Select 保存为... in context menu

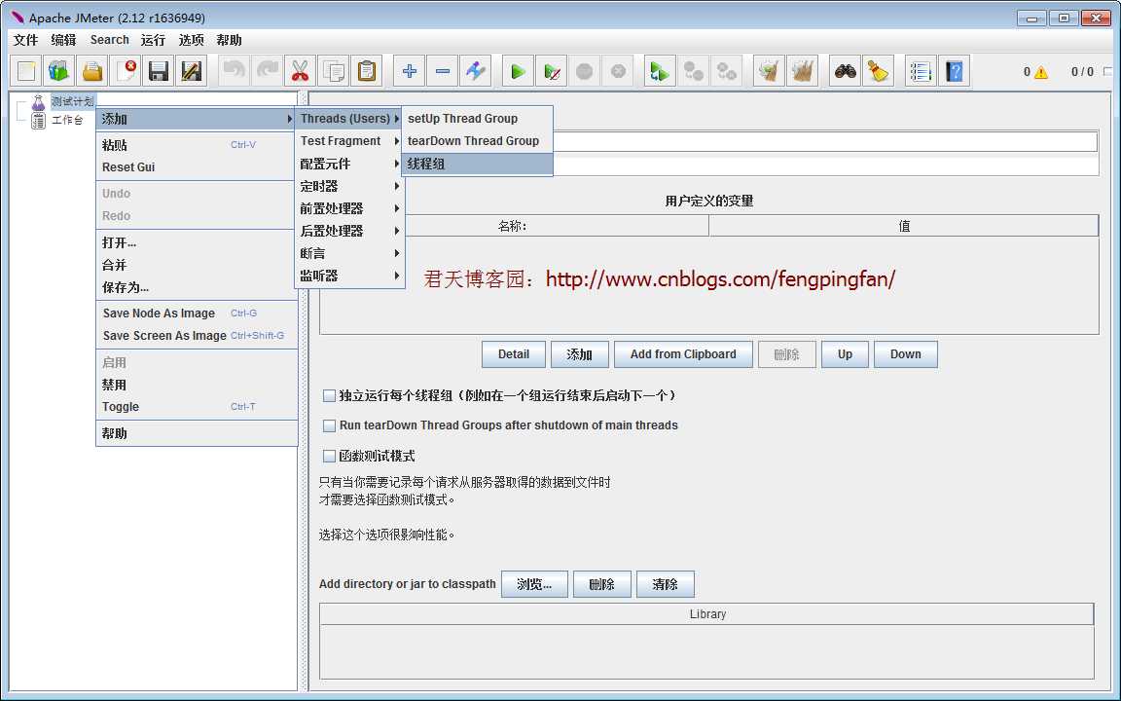(x=196, y=287)
